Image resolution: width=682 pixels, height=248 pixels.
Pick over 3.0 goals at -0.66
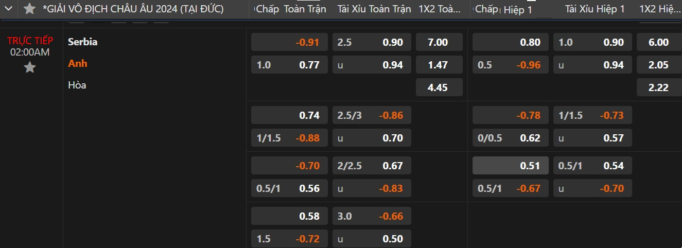coord(372,216)
